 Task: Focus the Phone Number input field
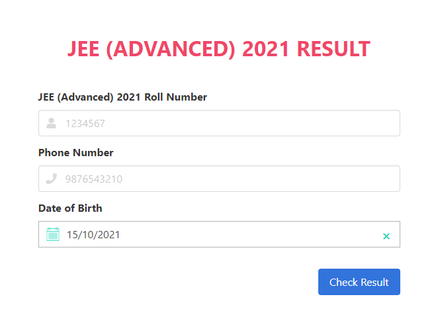(x=219, y=179)
